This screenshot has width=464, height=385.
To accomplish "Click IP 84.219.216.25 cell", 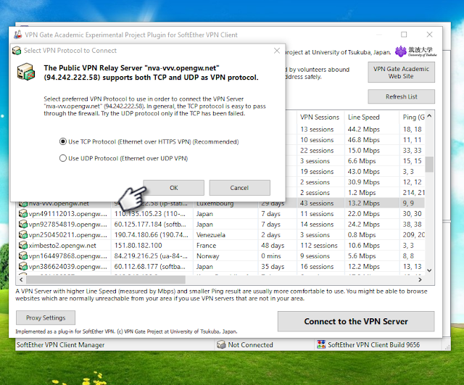I will tap(150, 256).
